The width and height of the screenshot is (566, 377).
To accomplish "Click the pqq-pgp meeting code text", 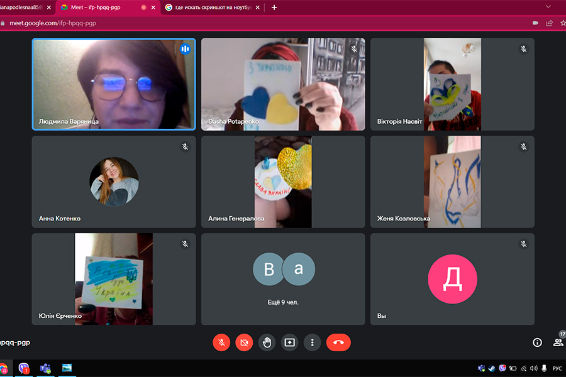I will click(x=15, y=342).
